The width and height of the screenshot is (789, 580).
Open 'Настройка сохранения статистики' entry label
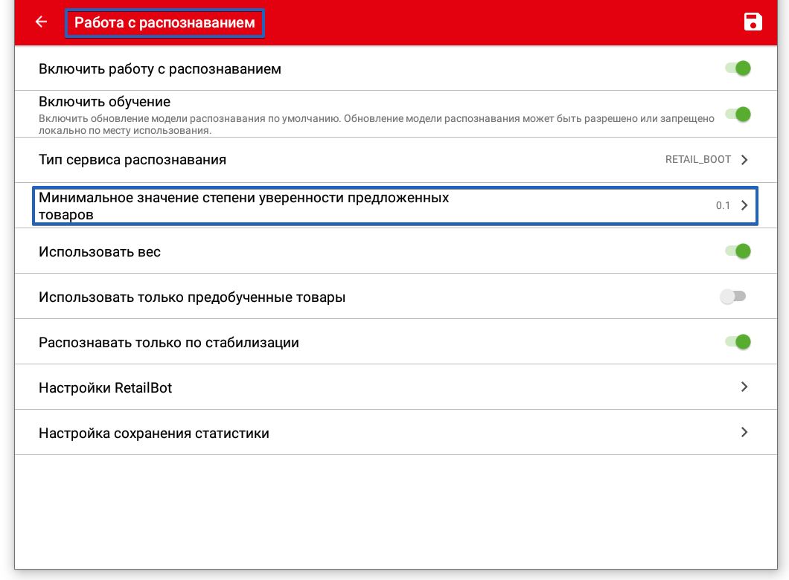(153, 434)
